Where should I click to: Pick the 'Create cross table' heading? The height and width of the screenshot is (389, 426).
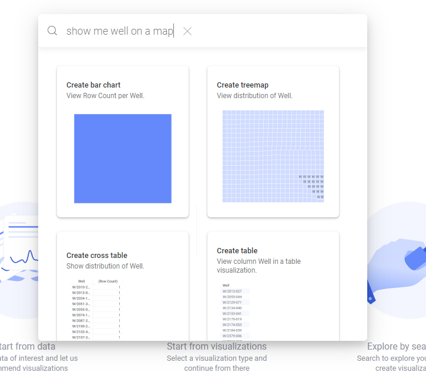pyautogui.click(x=97, y=256)
